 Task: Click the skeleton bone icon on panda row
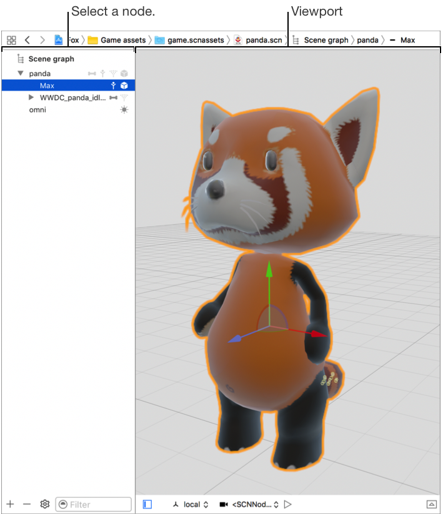coord(92,74)
